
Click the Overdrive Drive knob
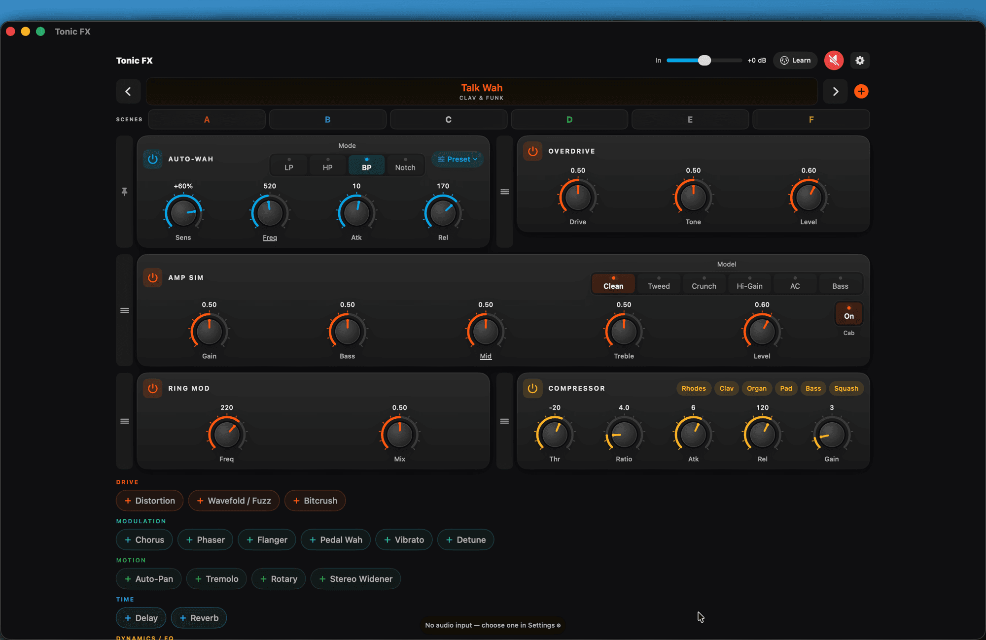[578, 197]
